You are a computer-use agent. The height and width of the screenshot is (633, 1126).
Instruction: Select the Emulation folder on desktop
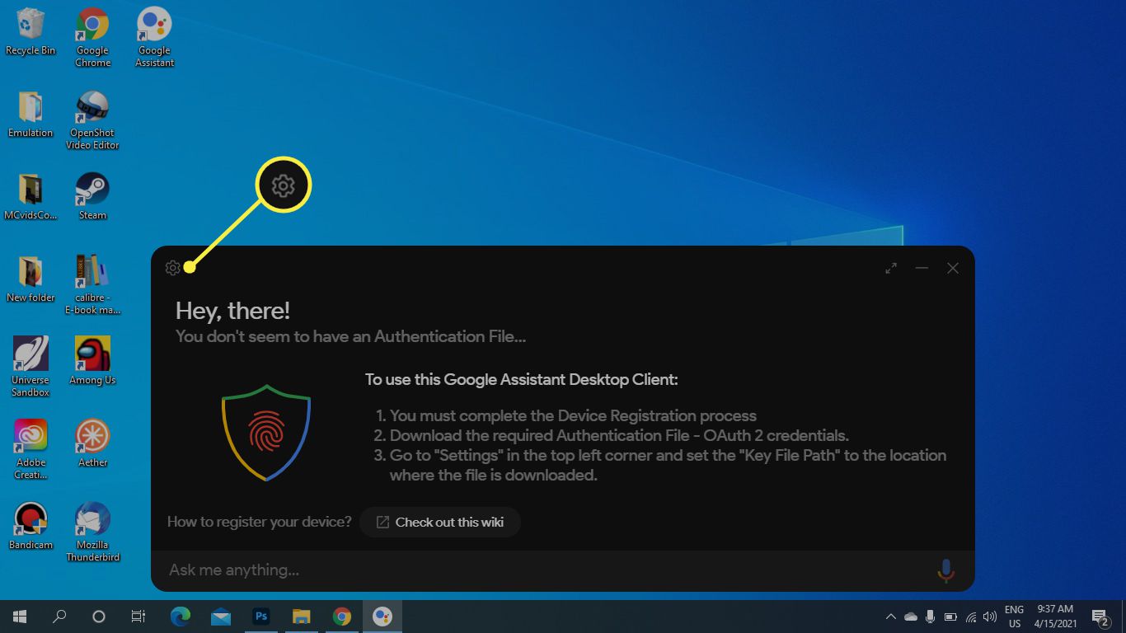click(x=30, y=115)
